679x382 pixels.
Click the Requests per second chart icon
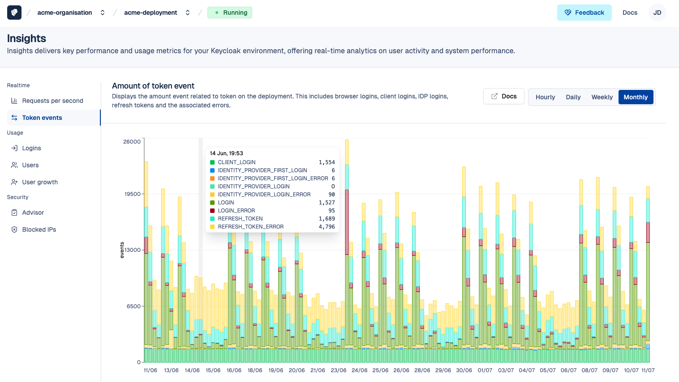[14, 101]
